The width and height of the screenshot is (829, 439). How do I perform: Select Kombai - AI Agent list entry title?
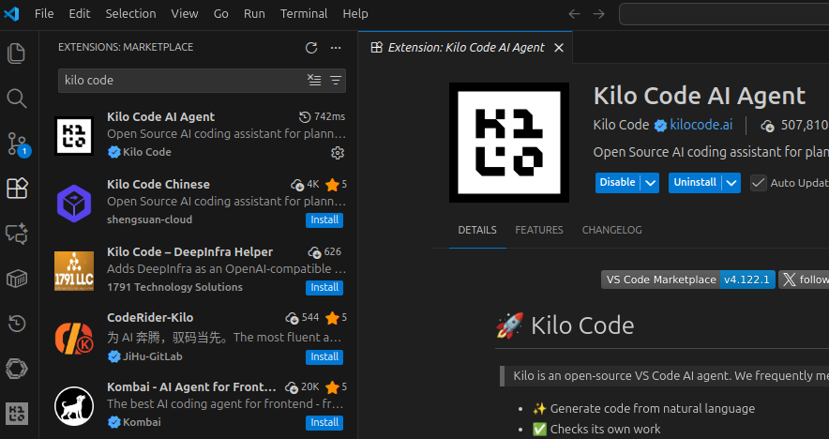click(191, 387)
